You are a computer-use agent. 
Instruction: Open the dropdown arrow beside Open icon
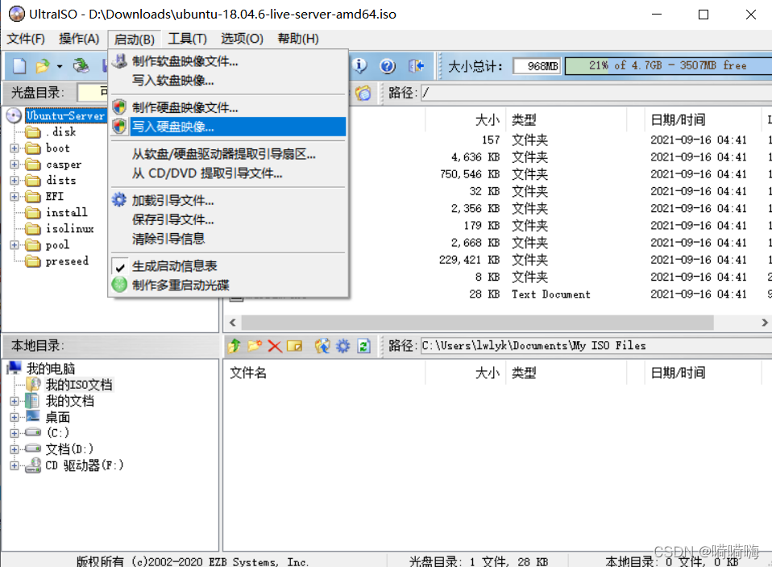point(60,66)
